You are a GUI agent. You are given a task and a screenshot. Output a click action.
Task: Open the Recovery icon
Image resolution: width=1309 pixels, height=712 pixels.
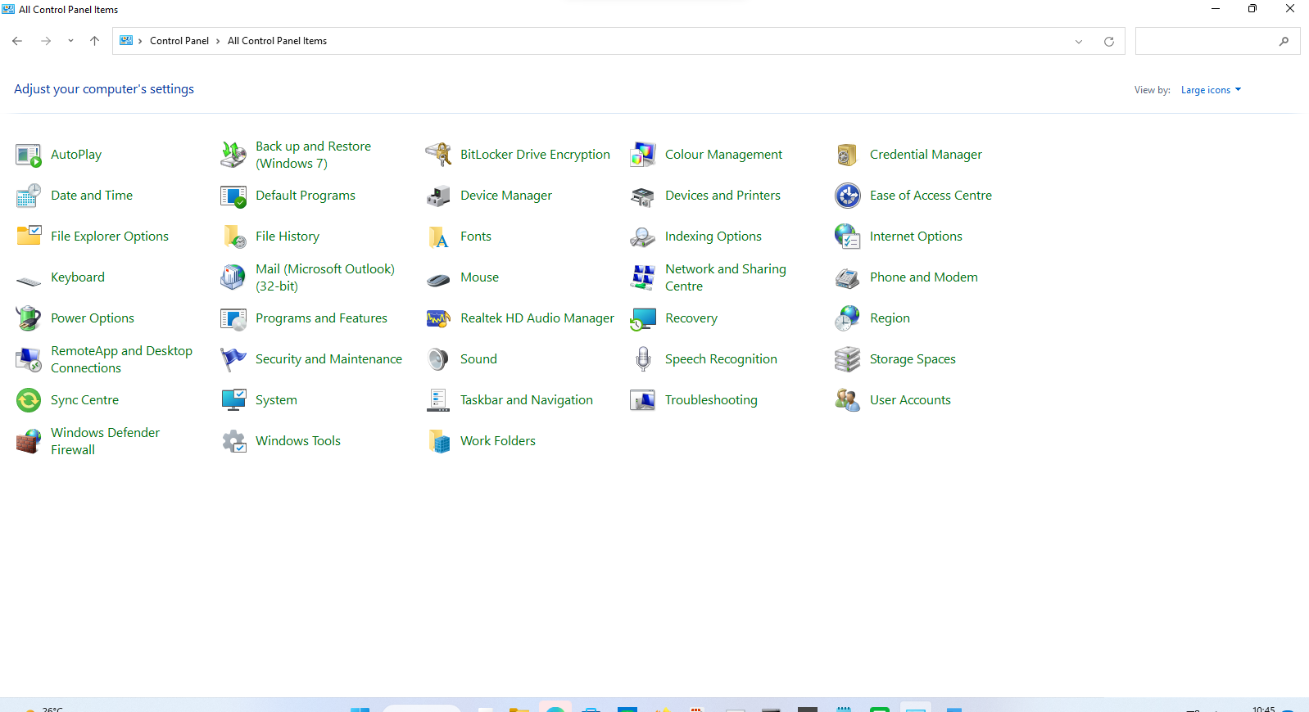(x=643, y=318)
